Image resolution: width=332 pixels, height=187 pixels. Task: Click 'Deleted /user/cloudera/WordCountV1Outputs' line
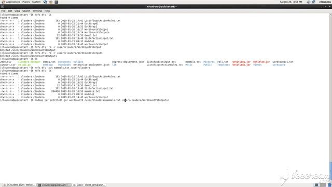pos(29,56)
